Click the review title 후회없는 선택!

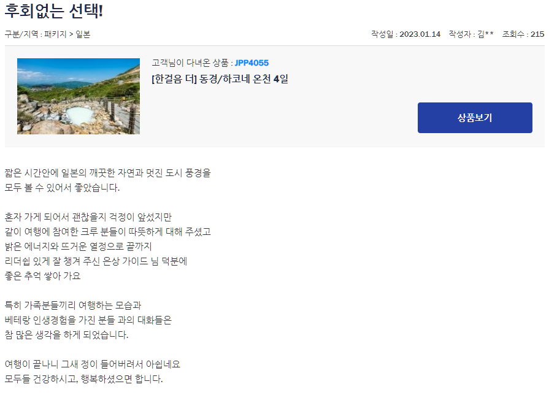[53, 11]
